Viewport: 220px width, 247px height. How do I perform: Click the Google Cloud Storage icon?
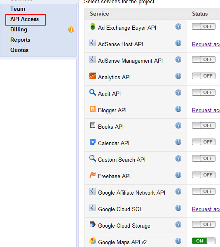pos(93,224)
